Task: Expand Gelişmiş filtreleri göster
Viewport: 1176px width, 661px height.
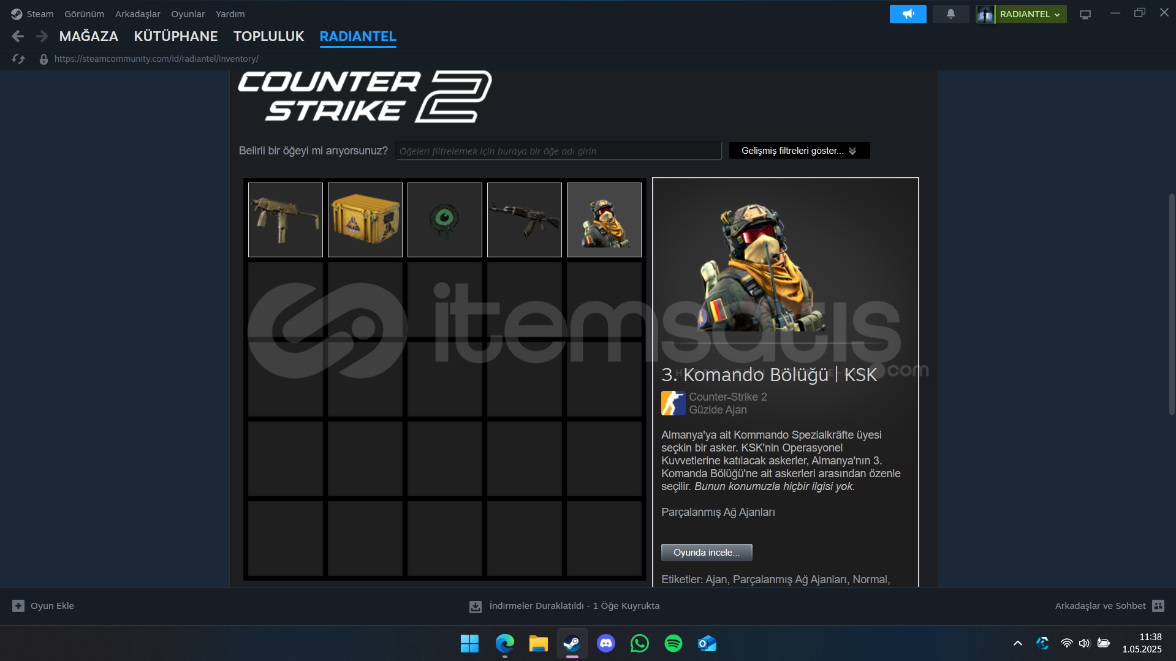Action: (x=799, y=151)
